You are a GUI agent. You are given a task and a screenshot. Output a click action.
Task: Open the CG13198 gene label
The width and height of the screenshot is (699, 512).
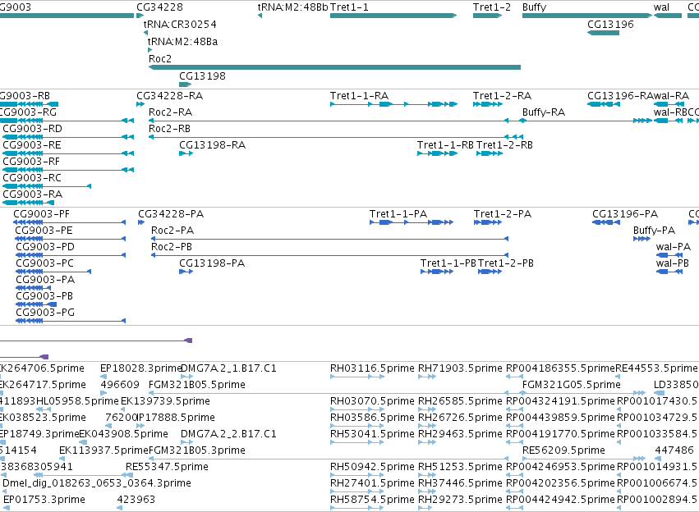tap(202, 76)
